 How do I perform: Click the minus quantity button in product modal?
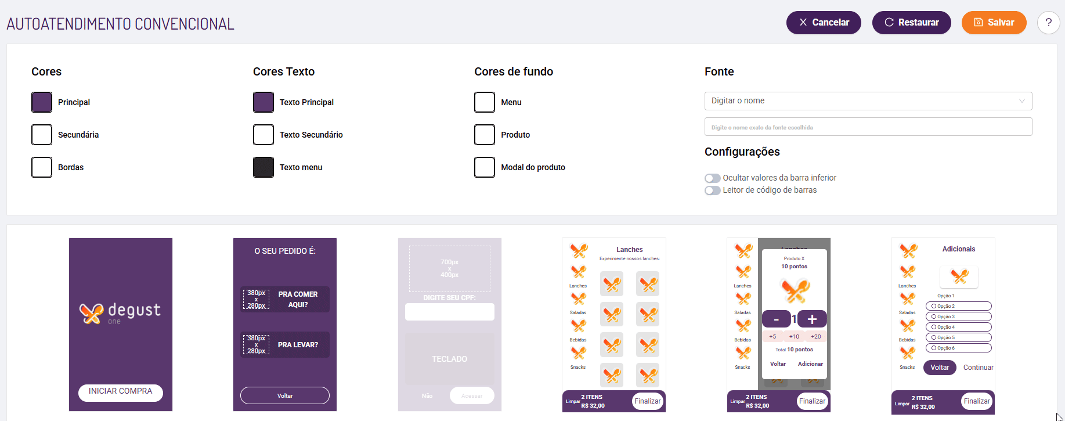point(776,319)
